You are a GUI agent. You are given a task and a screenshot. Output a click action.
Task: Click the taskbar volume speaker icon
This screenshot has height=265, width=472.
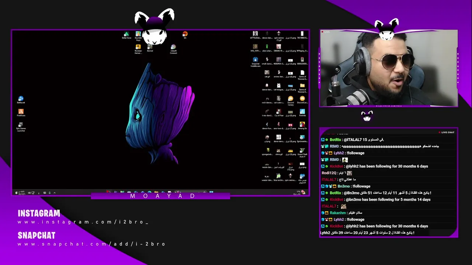pos(29,193)
